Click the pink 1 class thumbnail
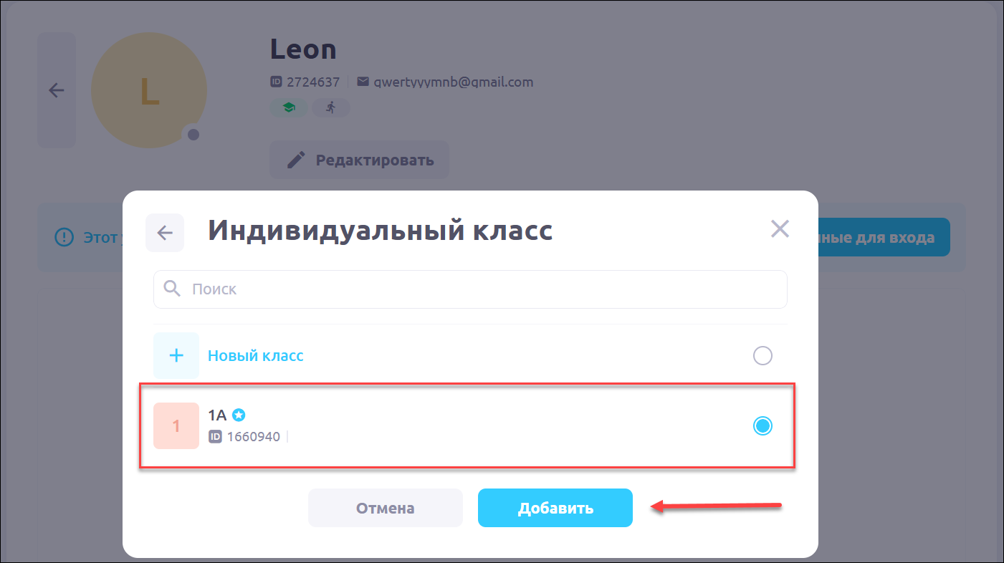Image resolution: width=1004 pixels, height=563 pixels. [176, 426]
